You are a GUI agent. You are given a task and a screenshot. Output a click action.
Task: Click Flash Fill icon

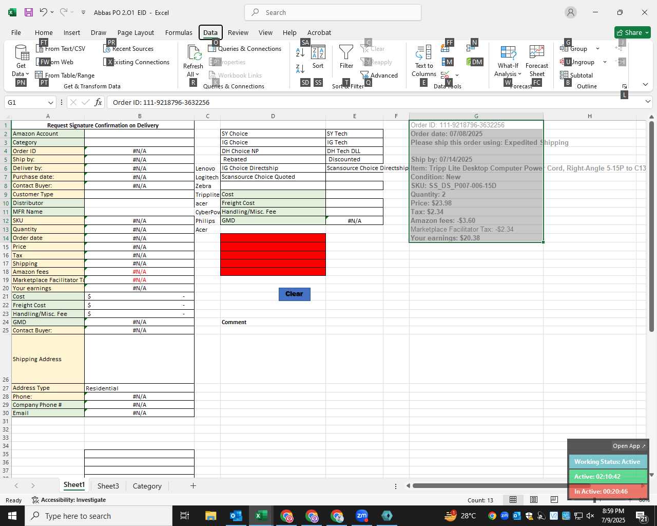(446, 48)
